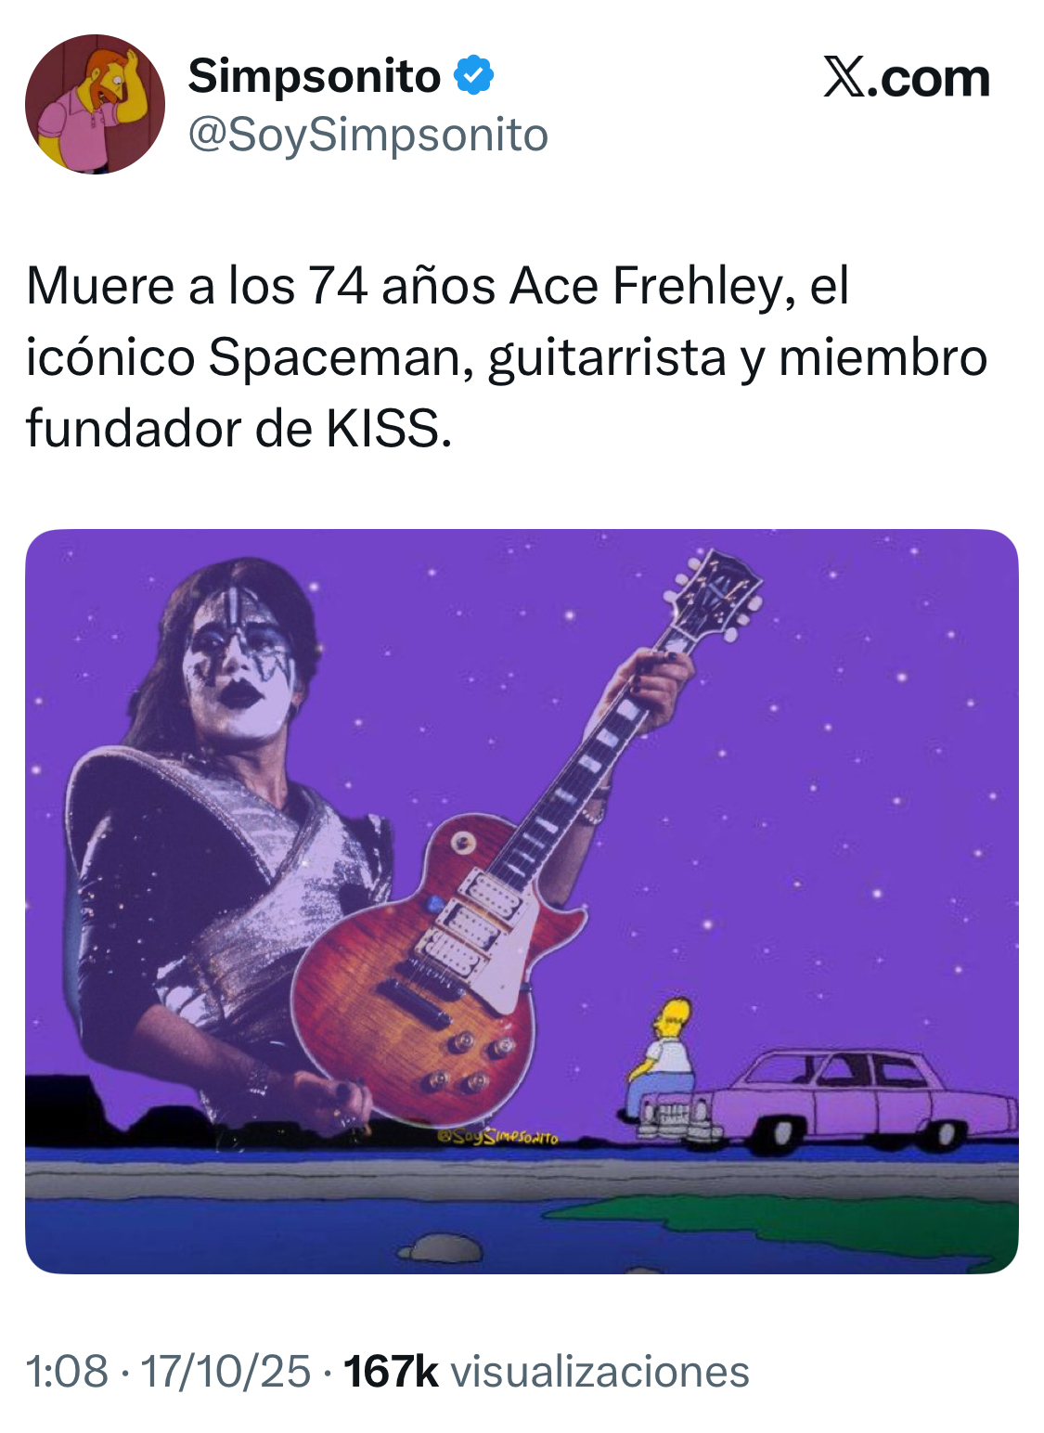
Task: Click the 167k visualizaciones count
Action: pos(547,1372)
